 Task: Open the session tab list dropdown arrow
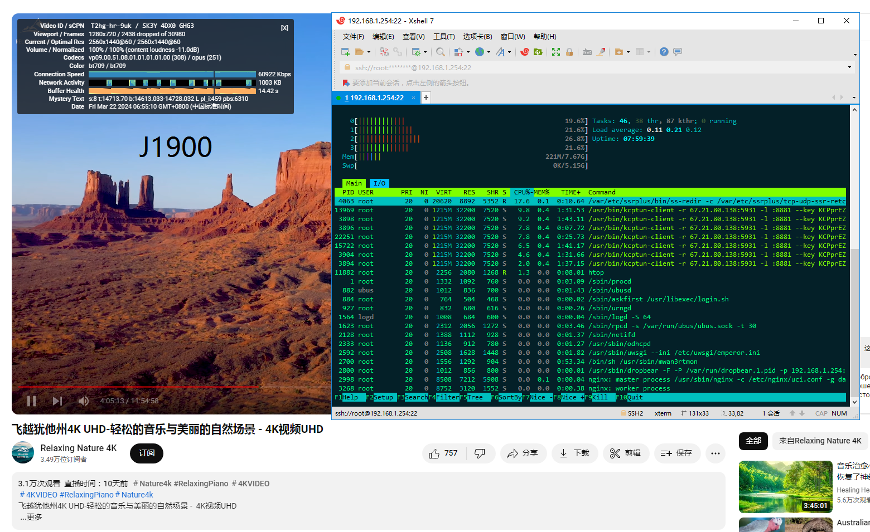[854, 97]
